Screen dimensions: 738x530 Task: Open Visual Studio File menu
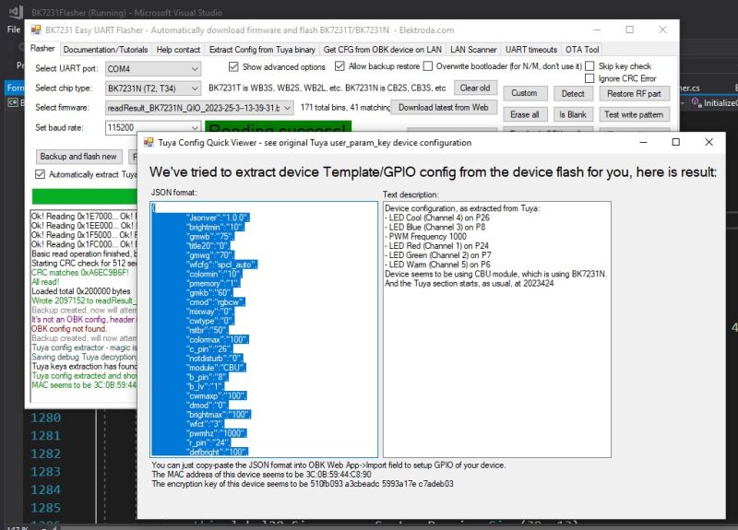[14, 29]
